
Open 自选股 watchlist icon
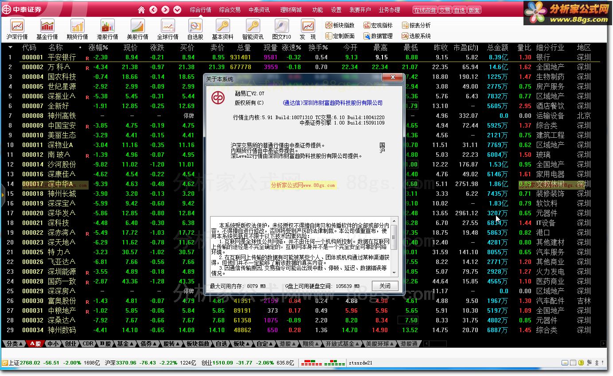[x=195, y=30]
